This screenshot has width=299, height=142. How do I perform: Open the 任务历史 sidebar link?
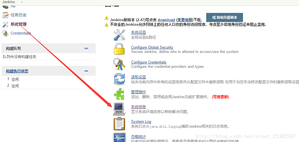pyautogui.click(x=19, y=15)
